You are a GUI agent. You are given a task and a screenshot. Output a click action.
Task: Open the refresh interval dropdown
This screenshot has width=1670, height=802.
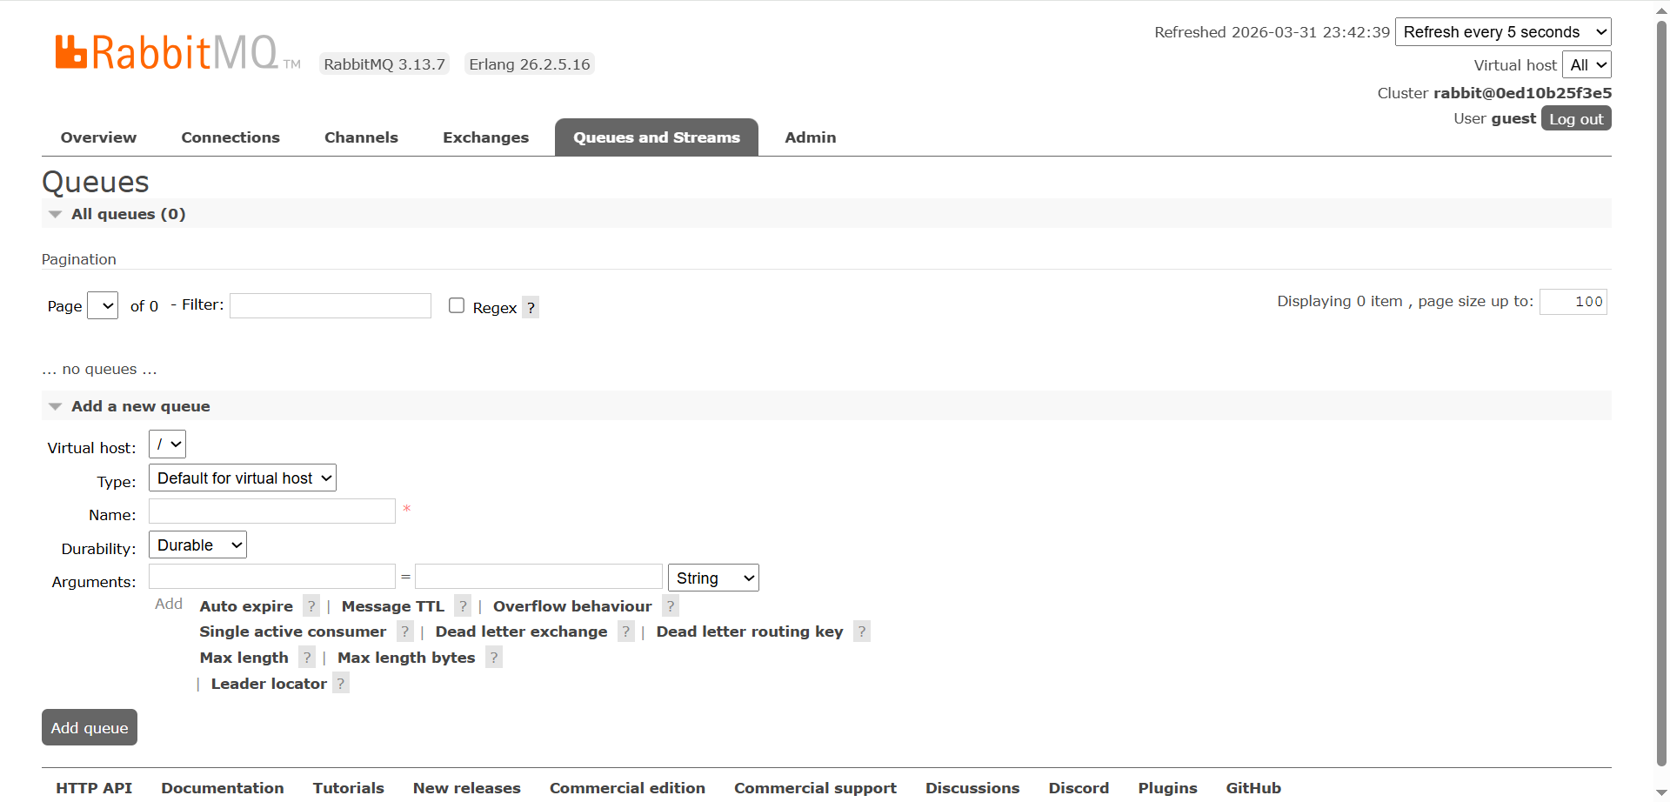(1503, 31)
